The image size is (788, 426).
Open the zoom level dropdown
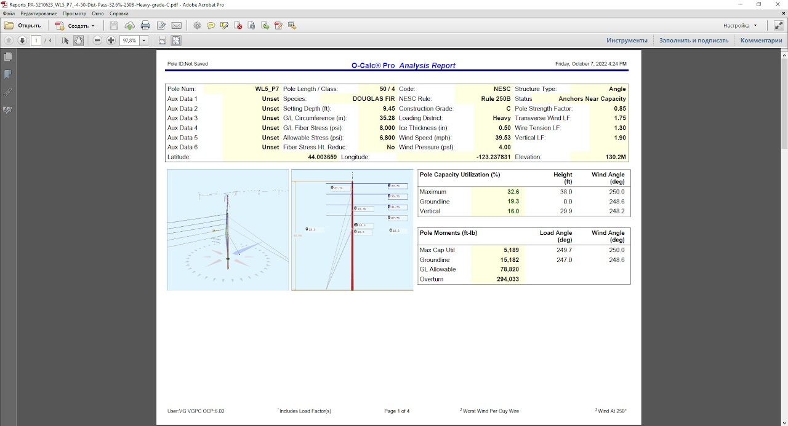point(143,40)
